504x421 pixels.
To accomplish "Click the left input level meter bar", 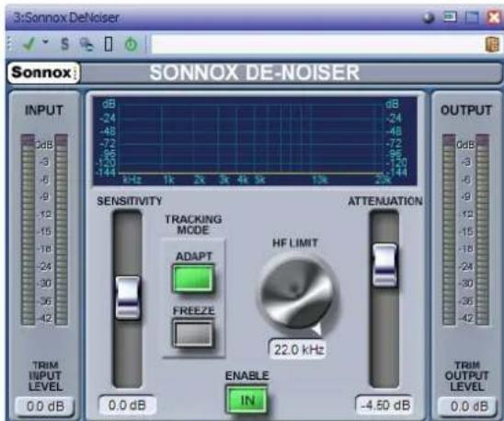I will [x=28, y=229].
